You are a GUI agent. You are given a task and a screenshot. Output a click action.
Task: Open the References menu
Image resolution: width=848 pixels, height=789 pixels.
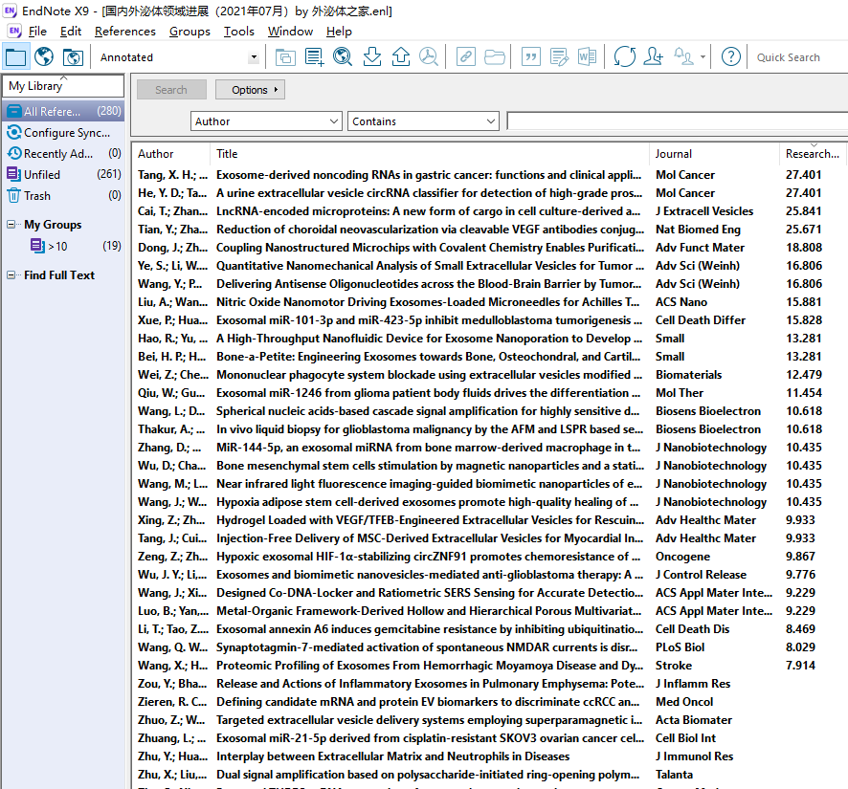[125, 32]
